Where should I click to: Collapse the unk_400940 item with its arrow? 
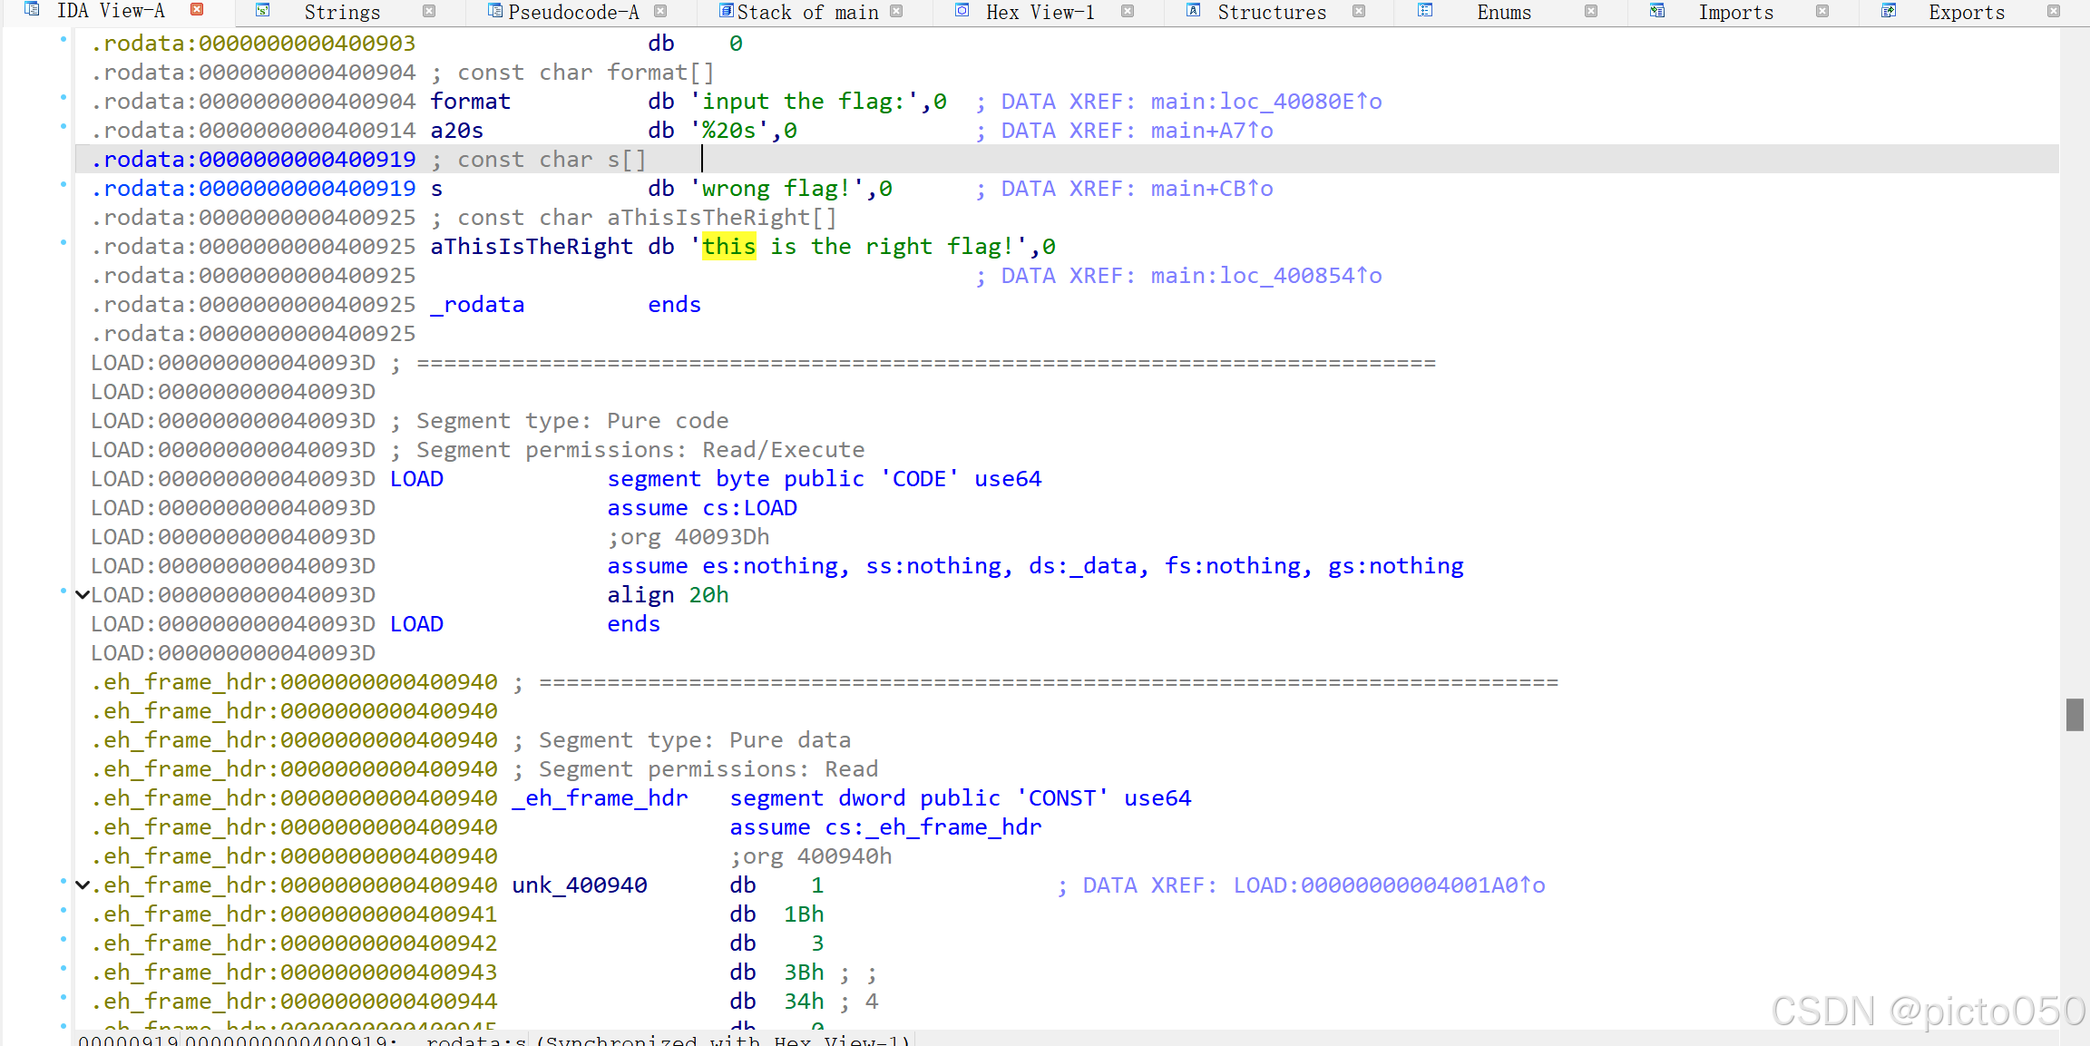tap(82, 885)
